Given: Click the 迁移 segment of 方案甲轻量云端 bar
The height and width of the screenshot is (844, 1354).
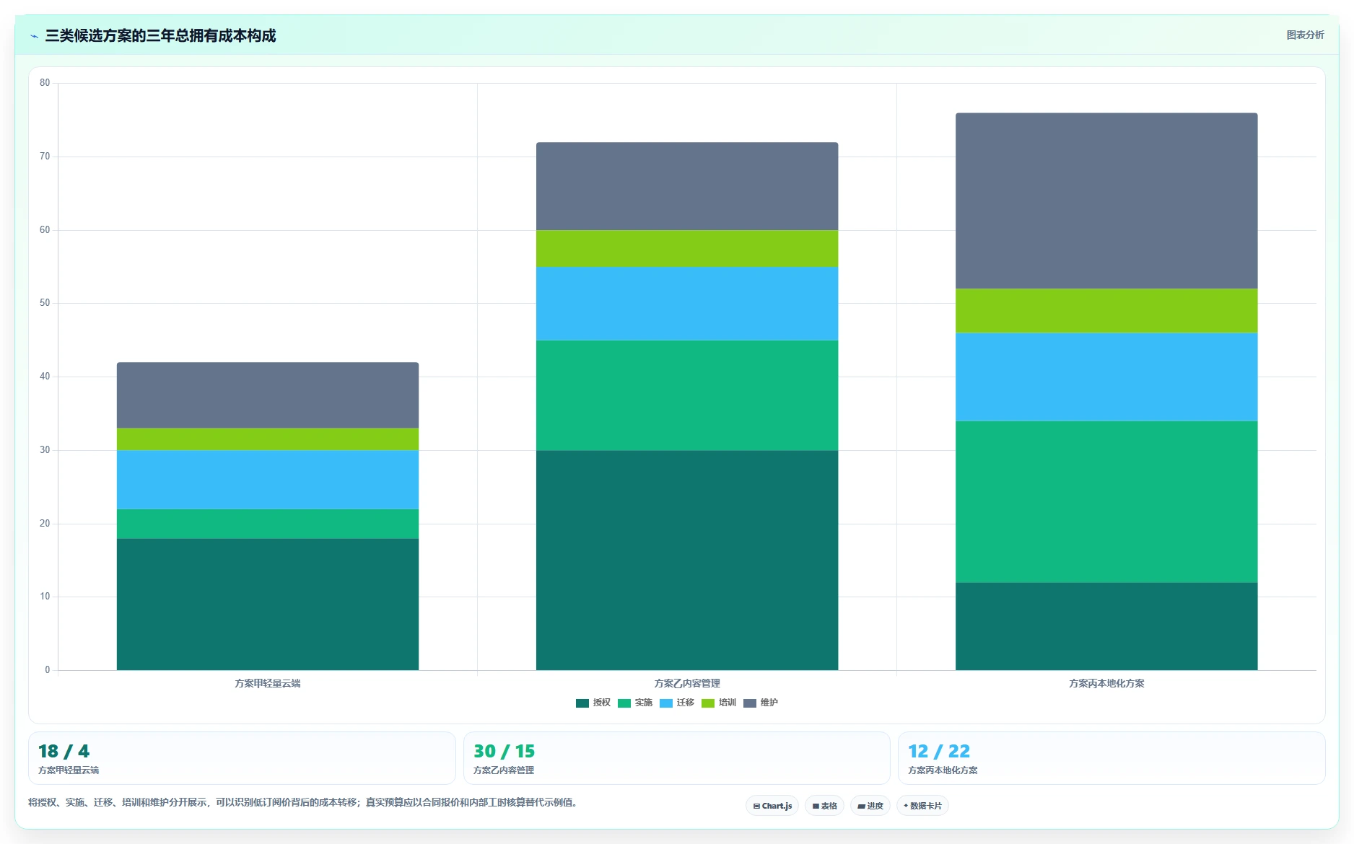Looking at the screenshot, I should [268, 480].
